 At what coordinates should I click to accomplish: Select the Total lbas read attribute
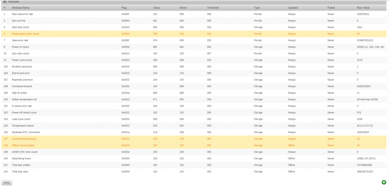point(20,172)
